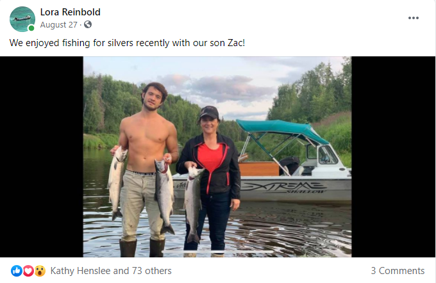Open the Lora Reinbold name link

tap(71, 12)
